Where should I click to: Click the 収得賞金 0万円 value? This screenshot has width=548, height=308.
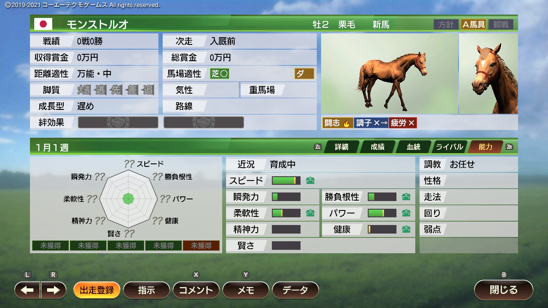point(88,57)
